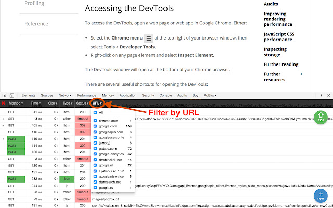Image resolution: width=333 pixels, height=208 pixels.
Task: Switch to the Spy tab
Action: coord(195,96)
